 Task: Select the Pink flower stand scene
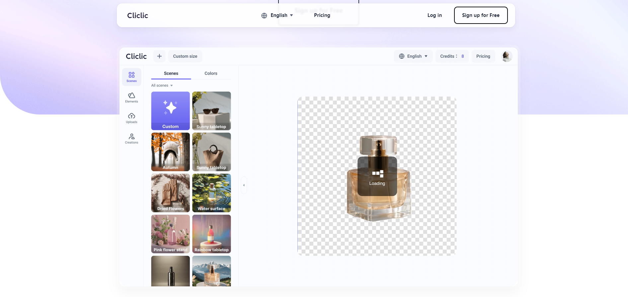[171, 234]
